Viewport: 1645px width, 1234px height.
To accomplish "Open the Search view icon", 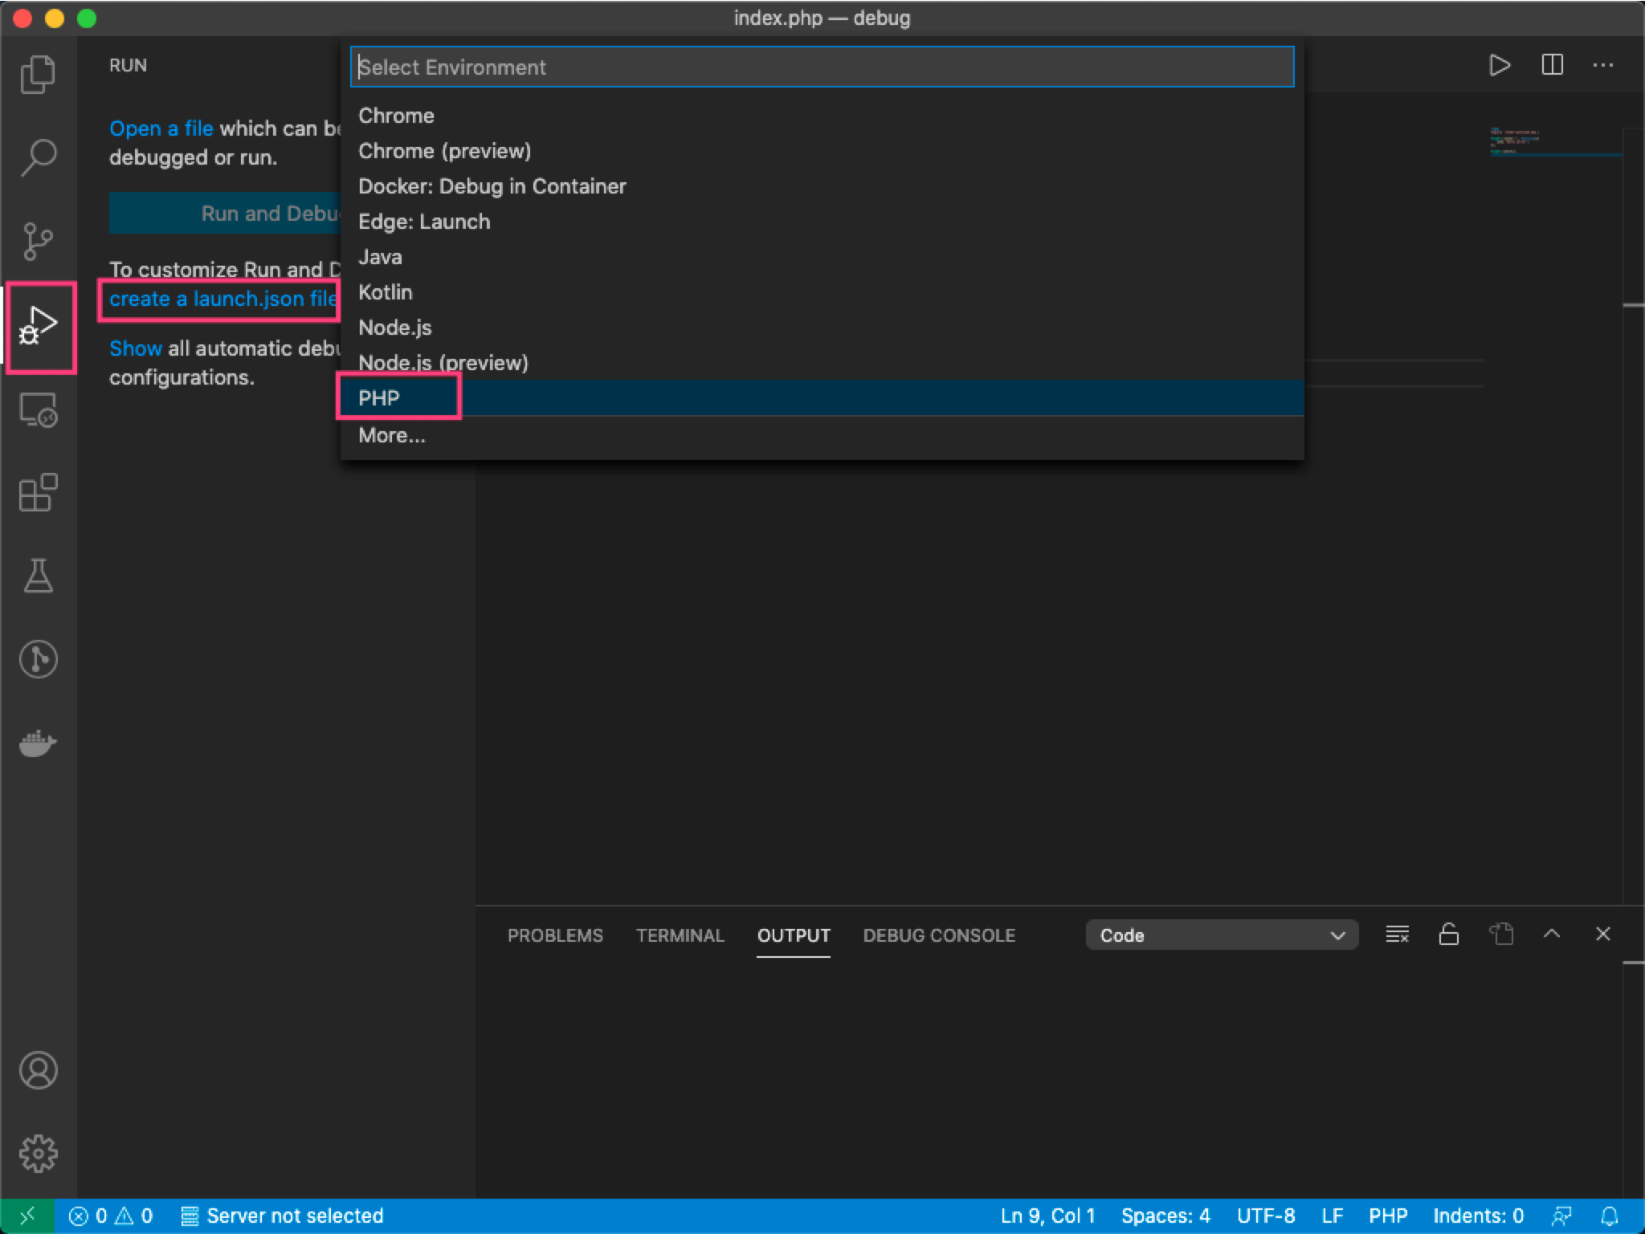I will [38, 158].
